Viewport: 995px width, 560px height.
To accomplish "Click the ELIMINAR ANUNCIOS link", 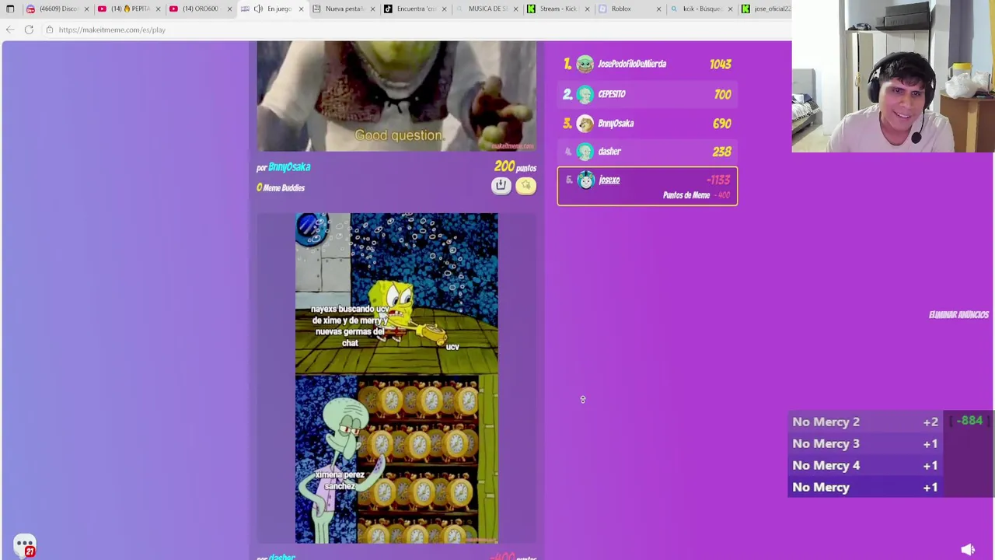I will pos(958,315).
